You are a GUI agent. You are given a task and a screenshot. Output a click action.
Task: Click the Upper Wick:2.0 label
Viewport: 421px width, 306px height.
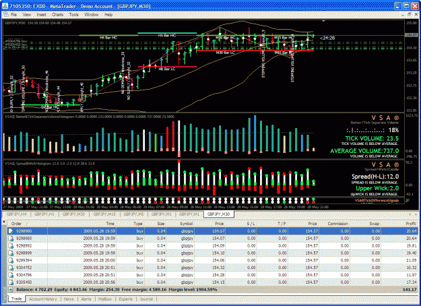click(x=377, y=188)
